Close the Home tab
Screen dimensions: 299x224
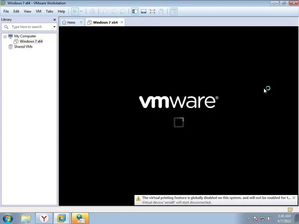point(81,22)
